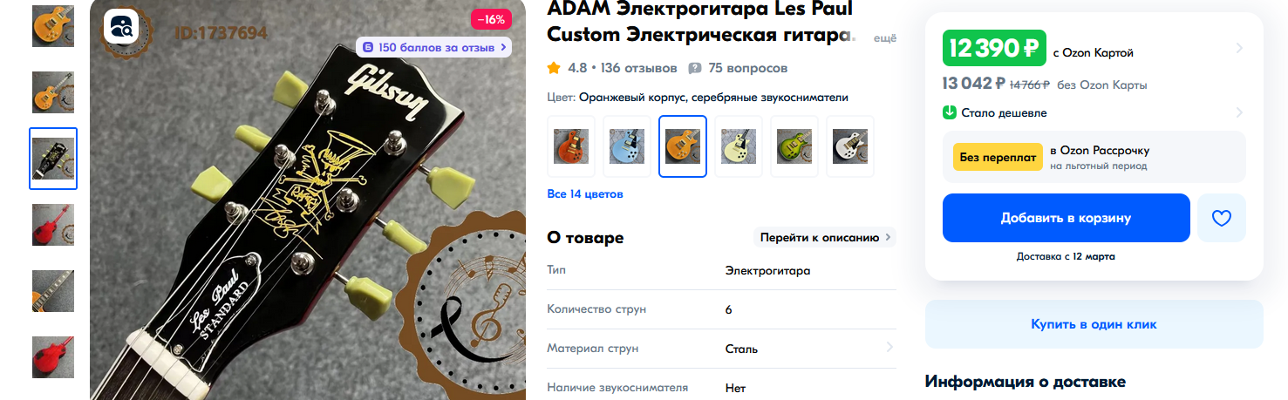This screenshot has width=1288, height=400.
Task: Choose the white guitar color variant
Action: [x=850, y=146]
